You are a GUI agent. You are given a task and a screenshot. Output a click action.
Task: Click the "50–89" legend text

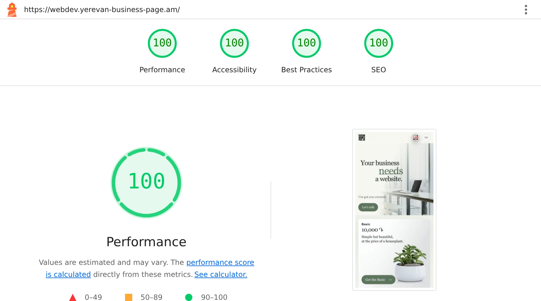coord(151,297)
